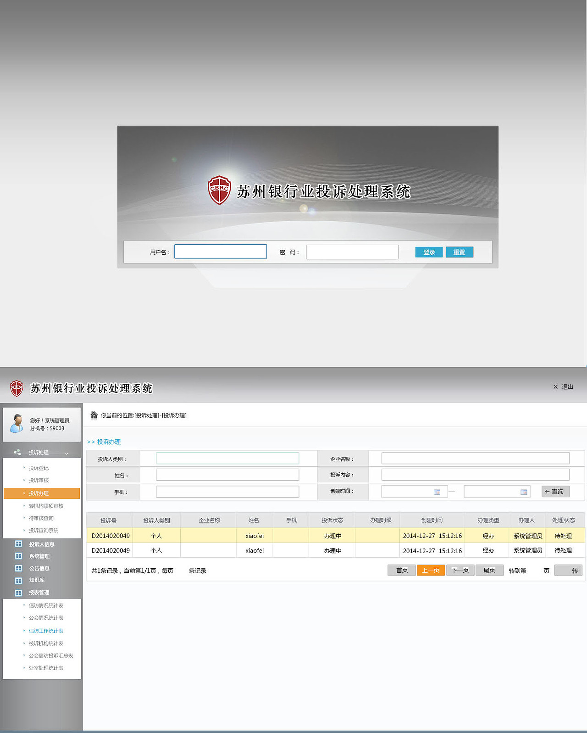Image resolution: width=587 pixels, height=733 pixels.
Task: Click the grid icon beside 公告信息
Action: click(x=18, y=568)
